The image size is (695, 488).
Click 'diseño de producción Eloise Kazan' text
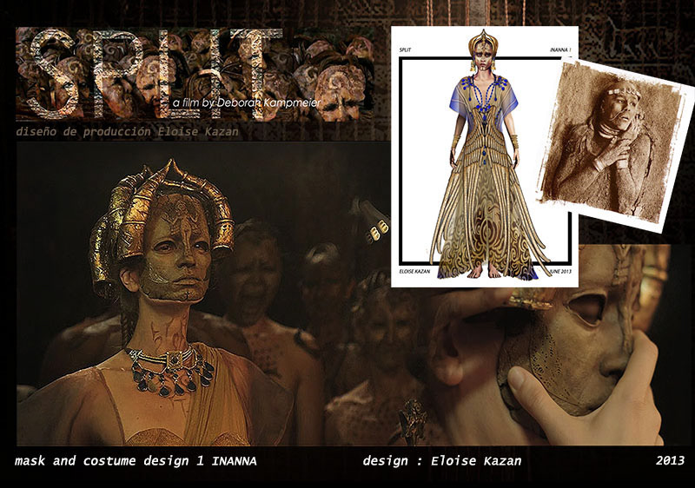(x=127, y=131)
